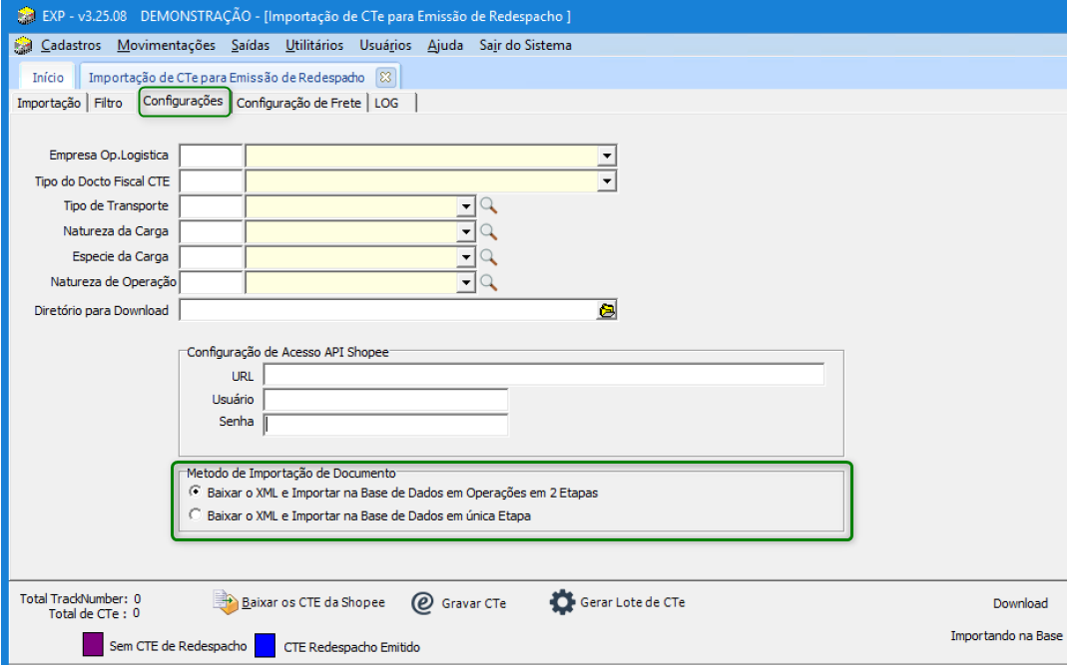The height and width of the screenshot is (666, 1067).
Task: Switch to the Filtro tab
Action: tap(108, 104)
